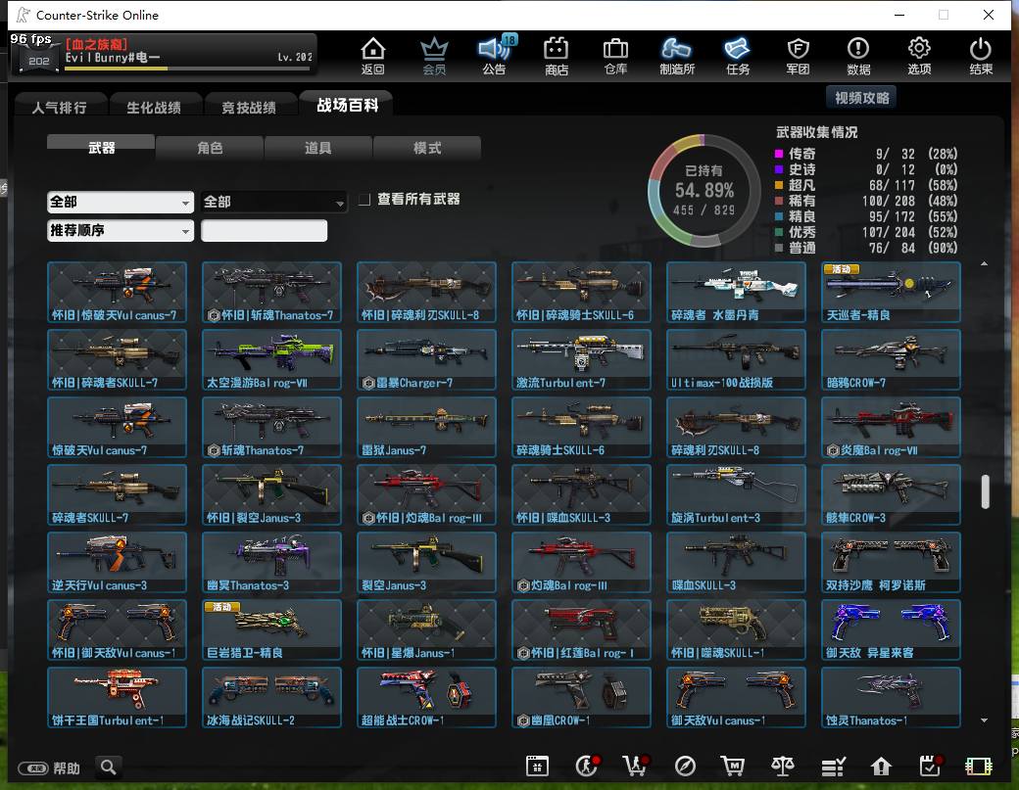The width and height of the screenshot is (1019, 790).
Task: Switch to the 人气排行 tab
Action: coord(60,107)
